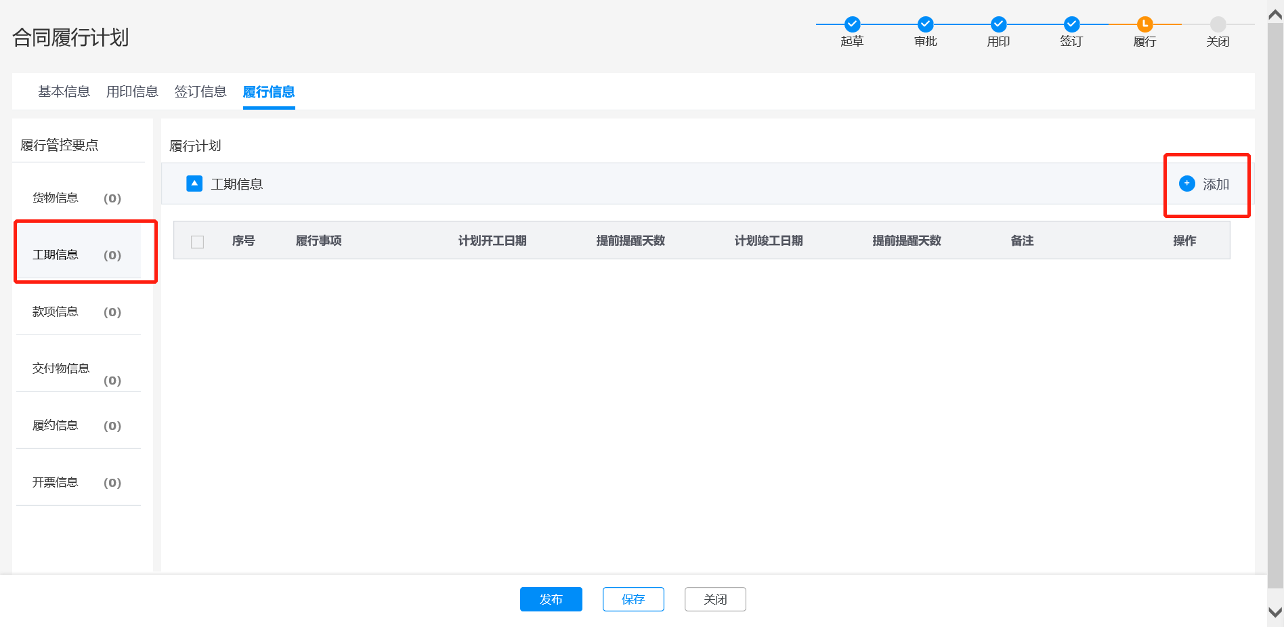This screenshot has height=627, width=1284.
Task: Click the 审批 step checkmark icon
Action: [x=925, y=24]
